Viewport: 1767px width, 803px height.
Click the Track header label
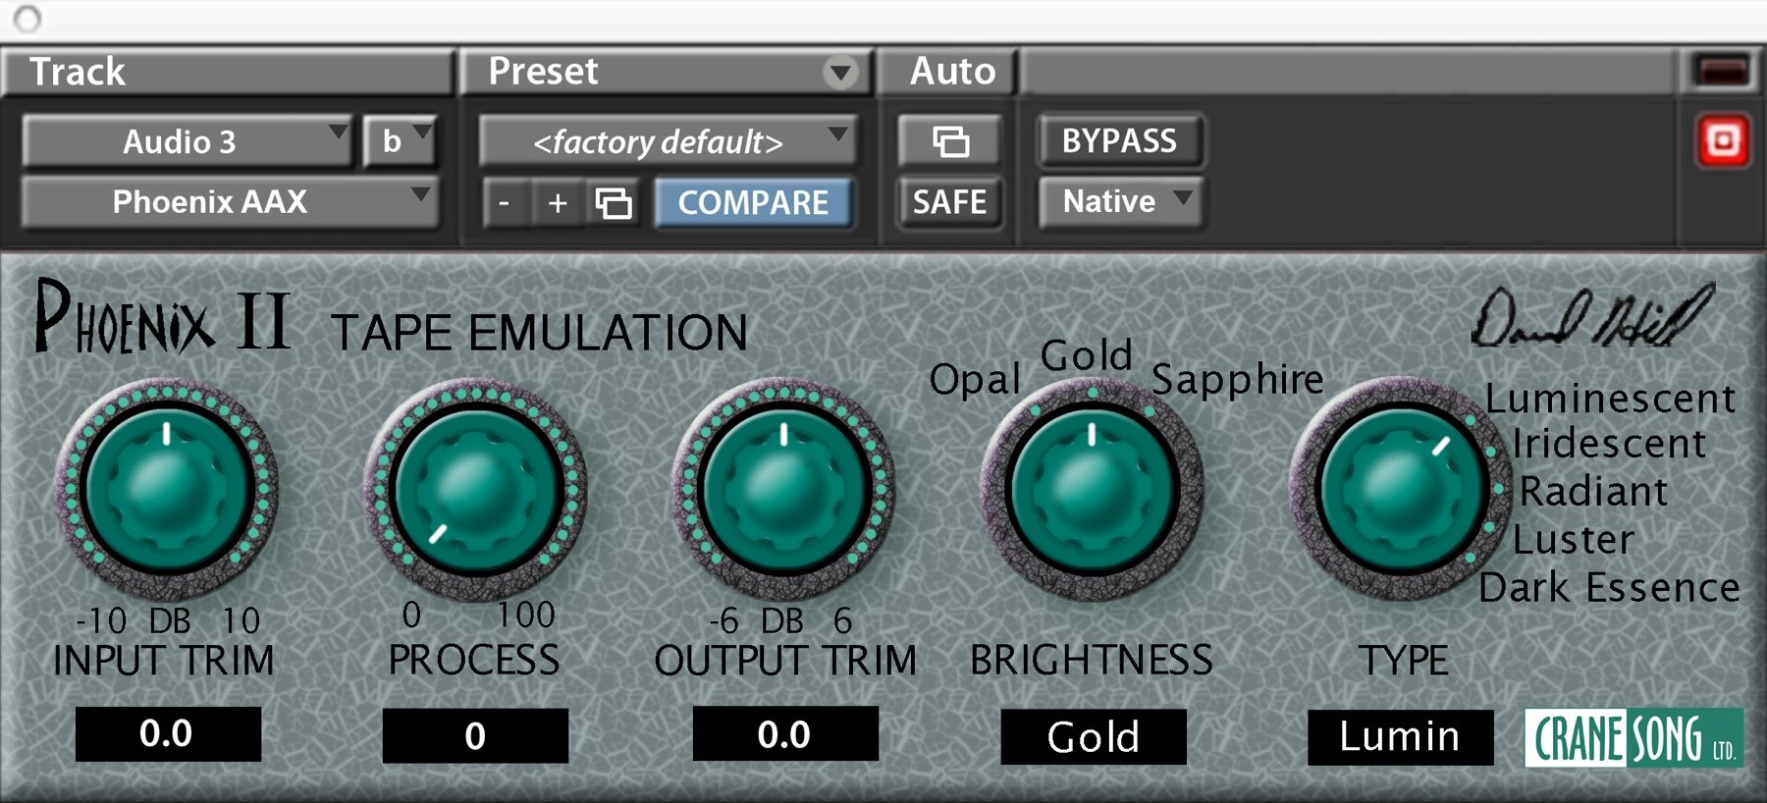(x=78, y=72)
